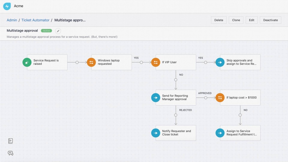This screenshot has height=162, width=288.
Task: Click the orange If VIP User condition icon
Action: pos(156,62)
